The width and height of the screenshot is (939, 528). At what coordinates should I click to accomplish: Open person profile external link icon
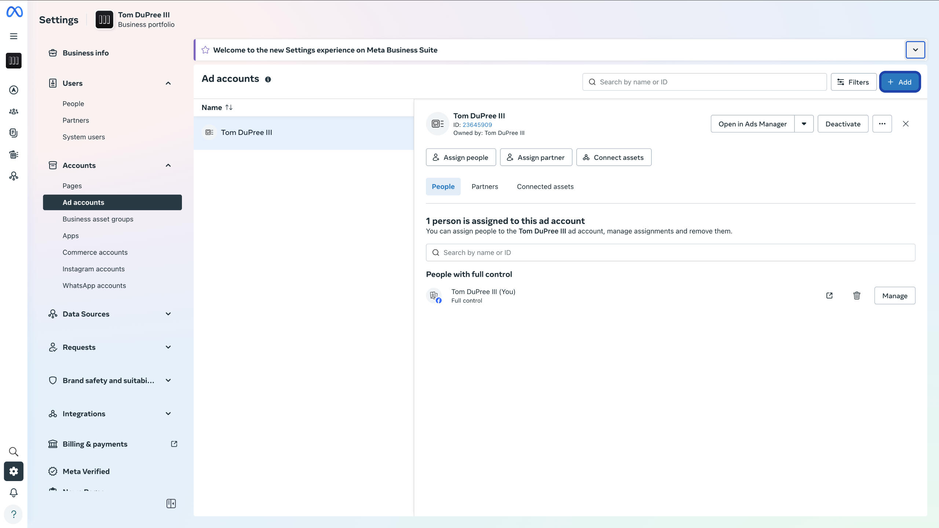pyautogui.click(x=829, y=296)
